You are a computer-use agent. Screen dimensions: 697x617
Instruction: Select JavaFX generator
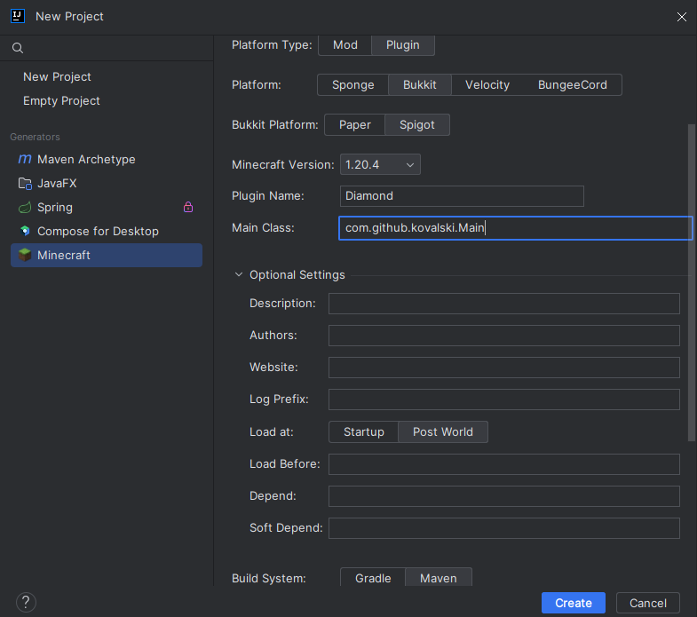tap(107, 183)
